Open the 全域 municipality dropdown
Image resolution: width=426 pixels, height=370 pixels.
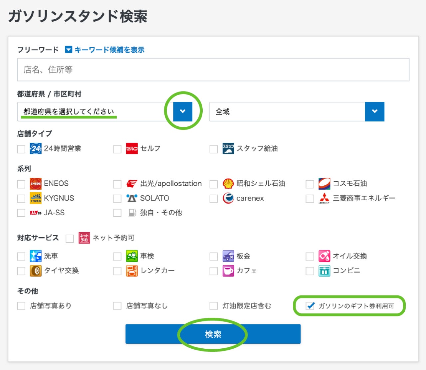click(x=374, y=111)
